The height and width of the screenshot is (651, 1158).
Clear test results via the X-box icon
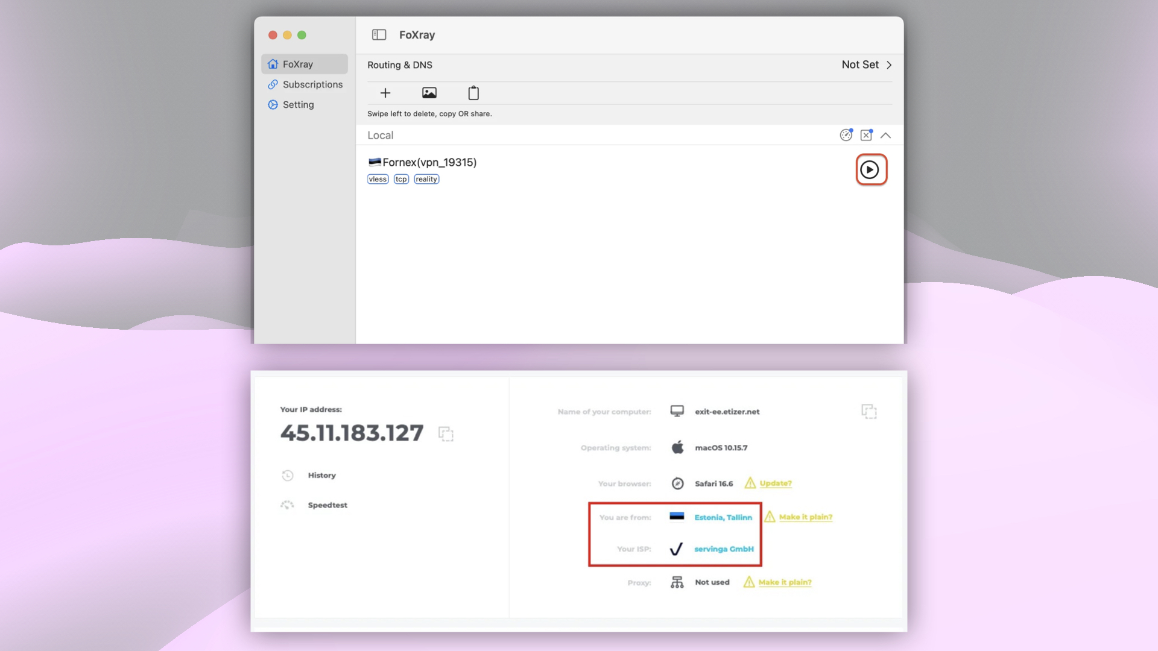[x=867, y=134]
